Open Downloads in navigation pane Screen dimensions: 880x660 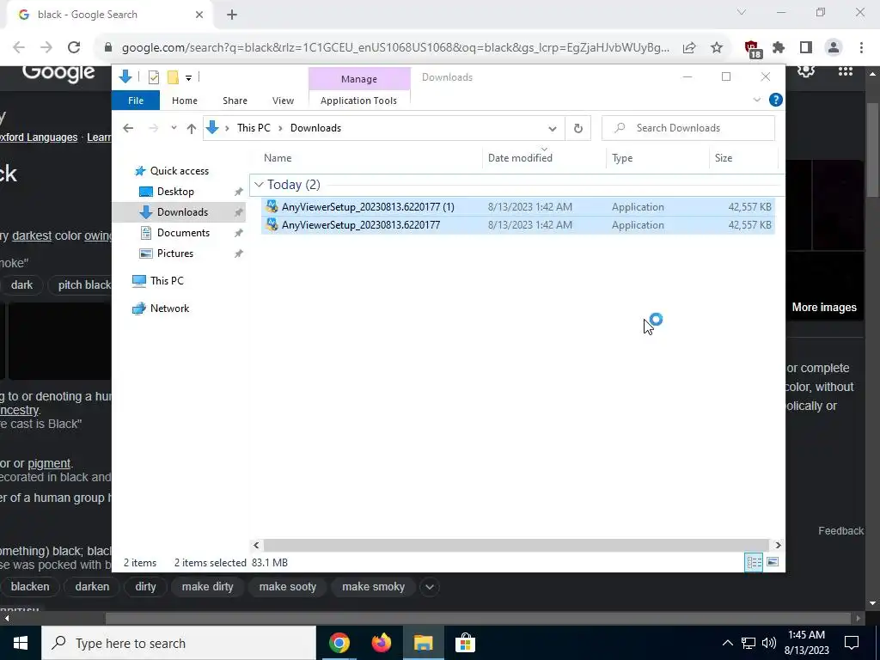[182, 212]
